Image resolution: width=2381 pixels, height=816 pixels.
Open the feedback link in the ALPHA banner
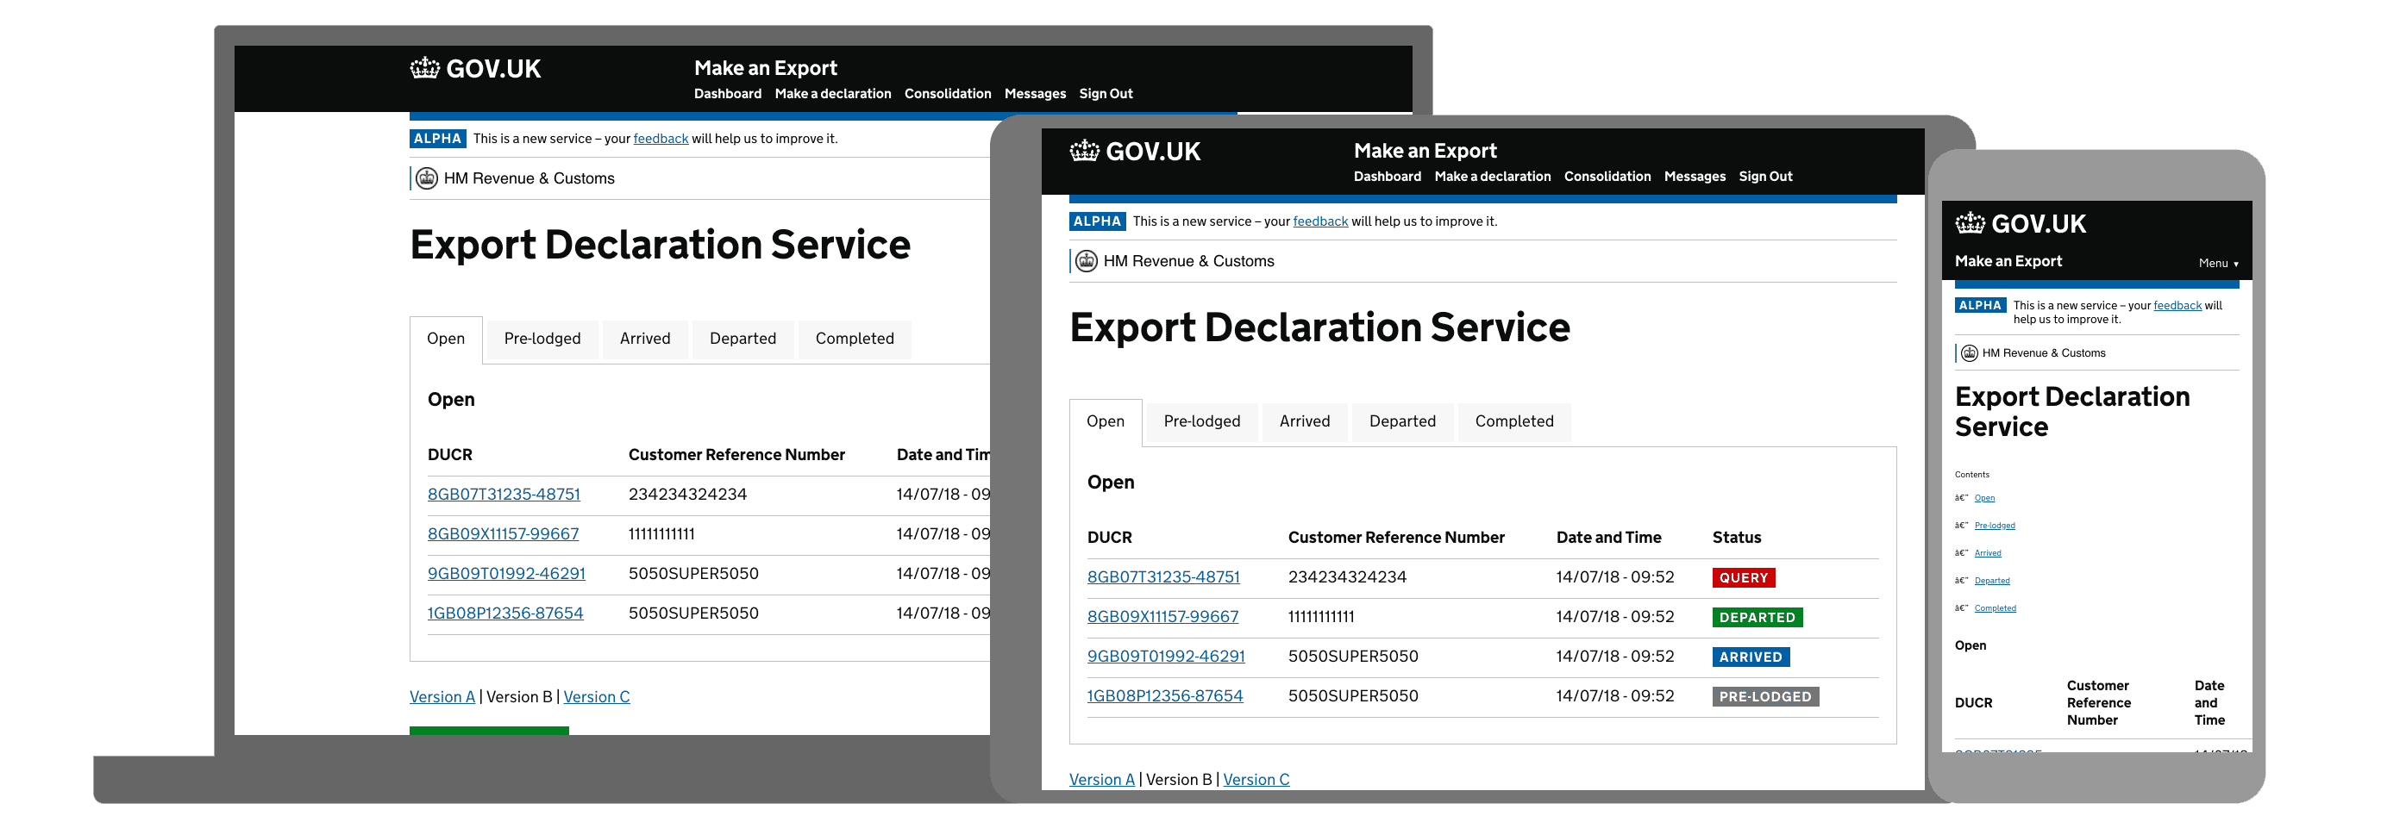pos(1320,221)
